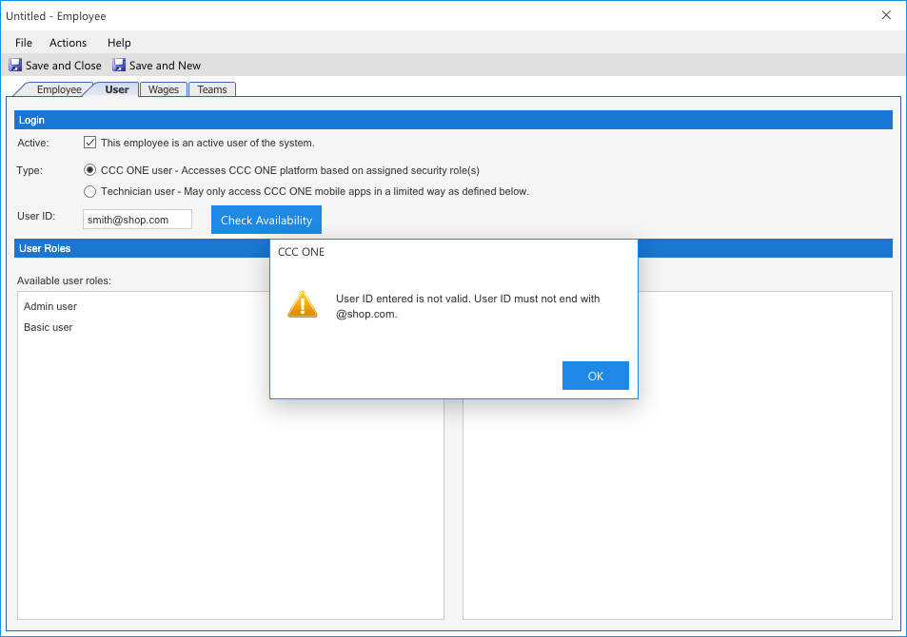Close the Employee window
Viewport: 907px width, 637px height.
(x=886, y=15)
